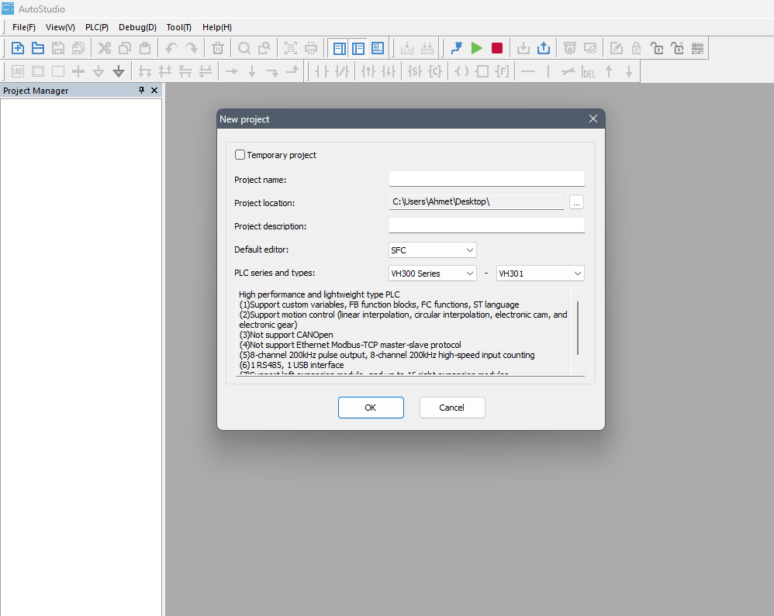Close the Project Manager panel

(x=154, y=91)
